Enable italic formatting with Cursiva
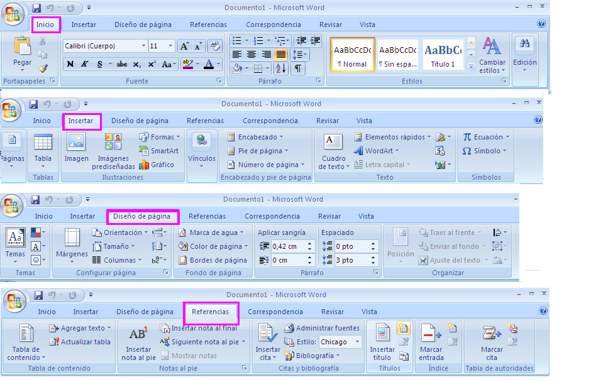 click(84, 64)
